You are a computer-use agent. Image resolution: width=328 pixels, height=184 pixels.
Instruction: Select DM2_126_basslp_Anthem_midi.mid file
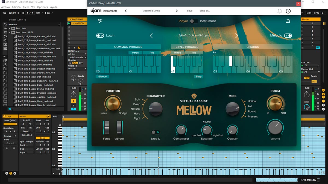(x=37, y=36)
